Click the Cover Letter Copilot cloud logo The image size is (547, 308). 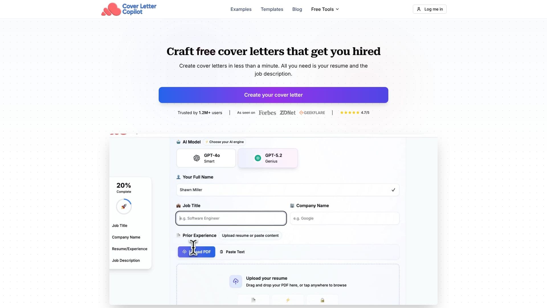point(111,9)
